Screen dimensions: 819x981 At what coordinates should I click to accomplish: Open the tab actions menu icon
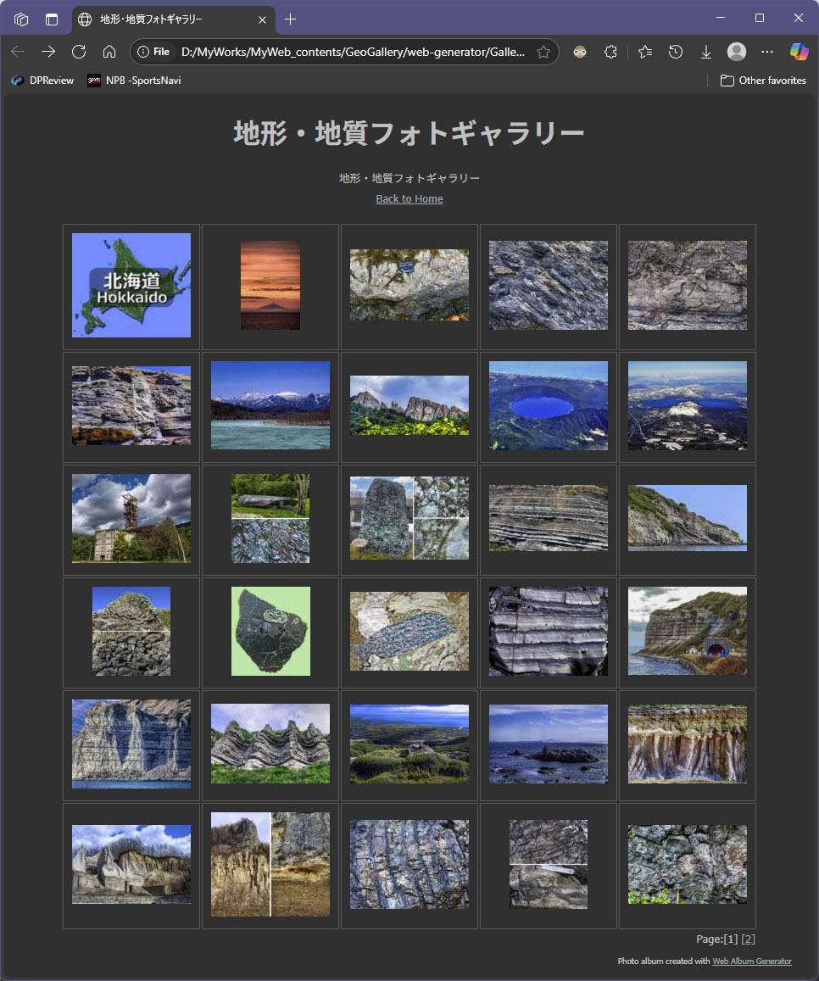coord(52,20)
